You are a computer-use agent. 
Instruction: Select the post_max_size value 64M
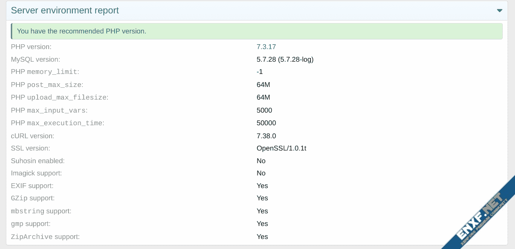(x=263, y=85)
